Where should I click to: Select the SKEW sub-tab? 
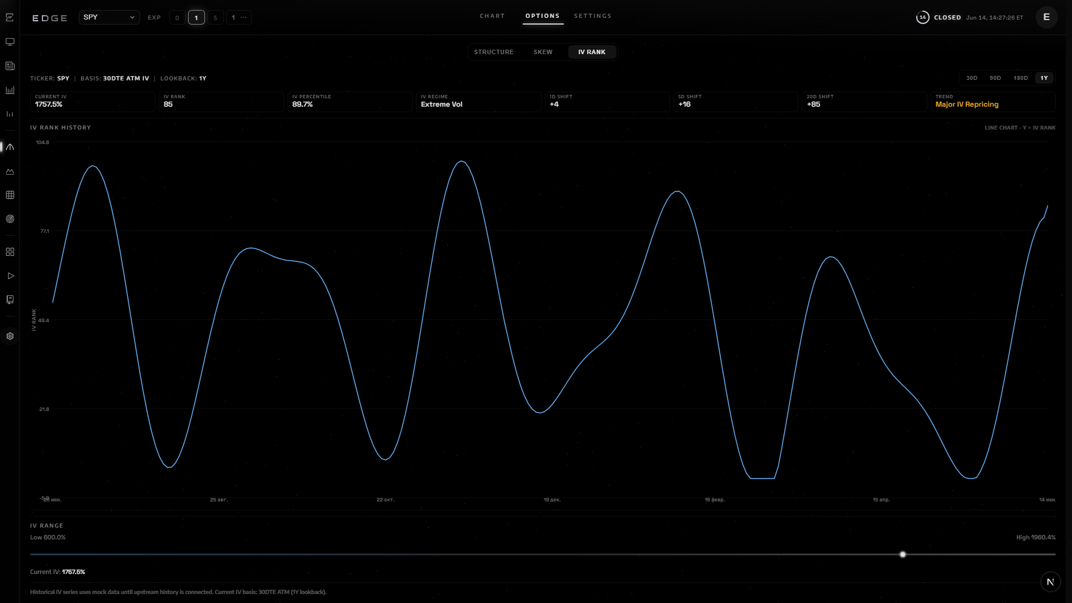click(543, 52)
